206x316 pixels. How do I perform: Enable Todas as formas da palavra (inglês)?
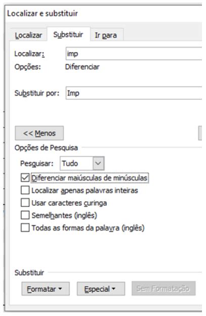click(25, 228)
